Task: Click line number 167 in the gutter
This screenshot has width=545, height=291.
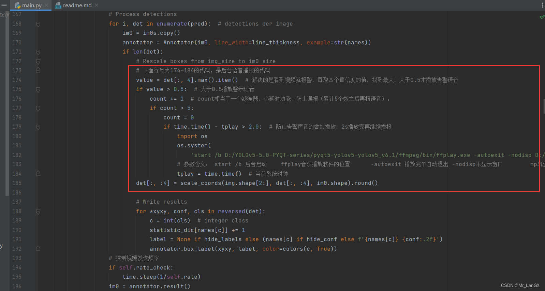Action: click(17, 14)
